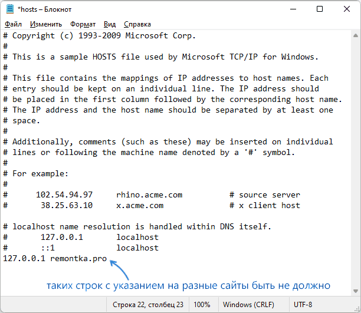
Task: Click the 127.0.0.1 remontka.pro line start
Action: [3, 259]
